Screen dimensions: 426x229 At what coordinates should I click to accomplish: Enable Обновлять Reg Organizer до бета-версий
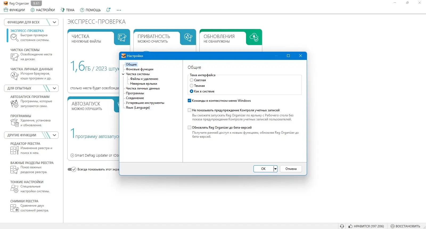click(x=190, y=128)
